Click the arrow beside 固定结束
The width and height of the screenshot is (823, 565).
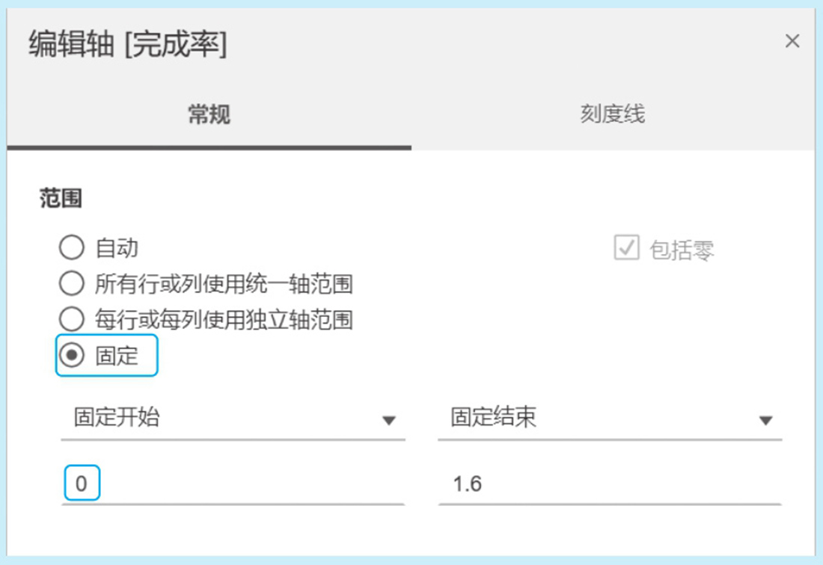(765, 421)
